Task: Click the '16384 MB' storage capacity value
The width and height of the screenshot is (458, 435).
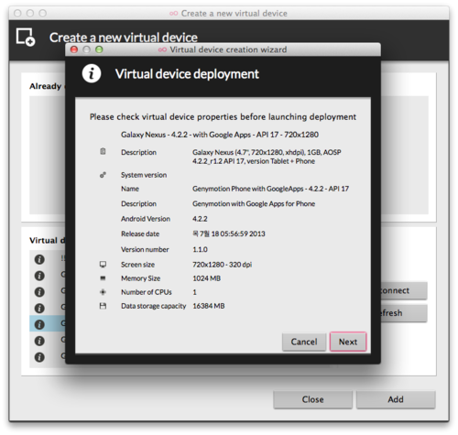Action: pos(209,306)
